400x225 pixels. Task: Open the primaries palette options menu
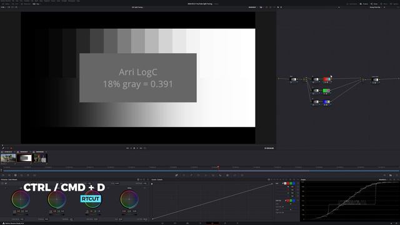tap(147, 179)
